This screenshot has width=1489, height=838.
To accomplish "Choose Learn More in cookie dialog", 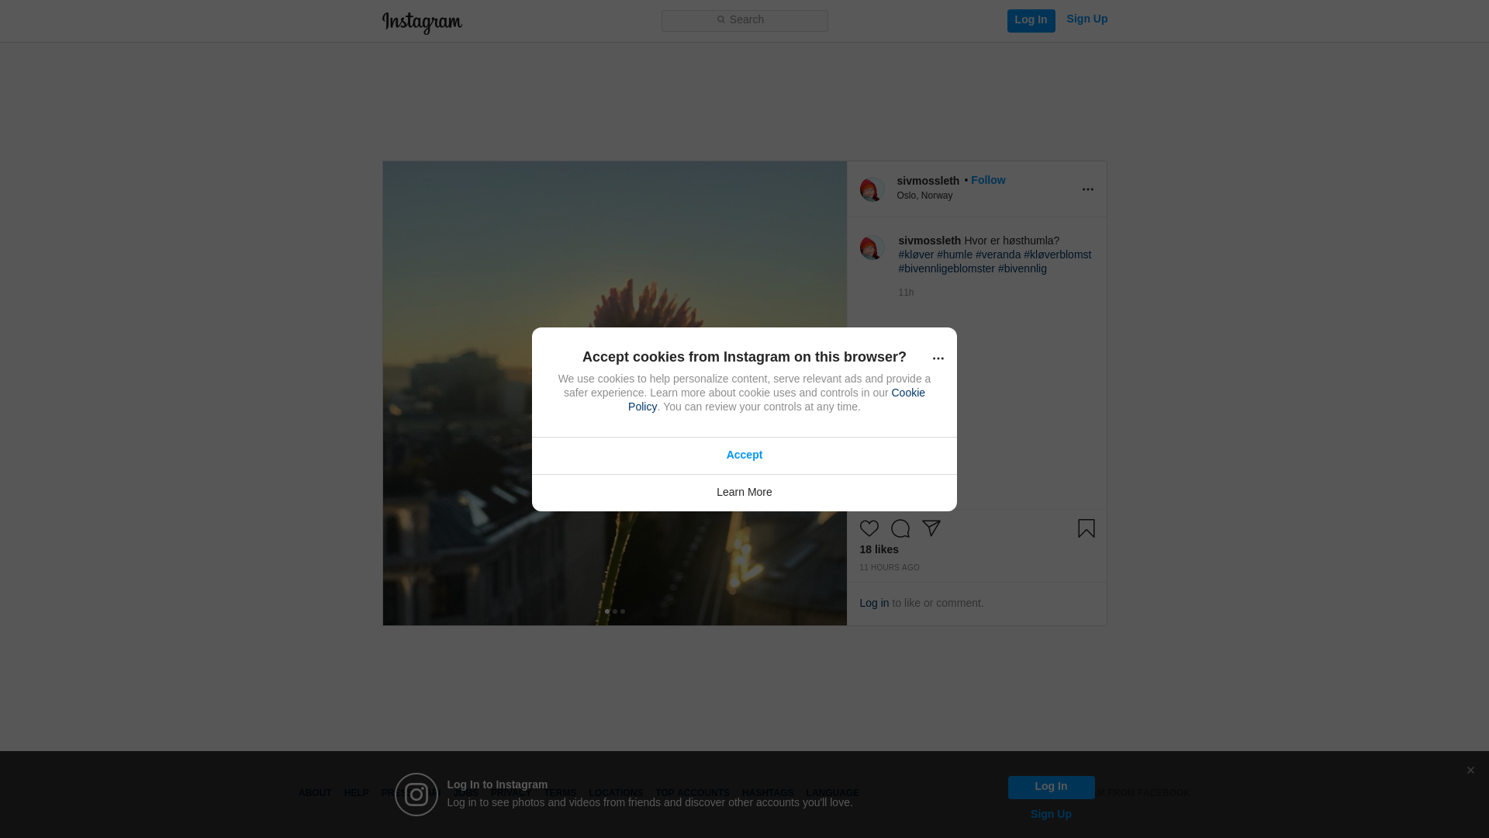I will 744,493.
